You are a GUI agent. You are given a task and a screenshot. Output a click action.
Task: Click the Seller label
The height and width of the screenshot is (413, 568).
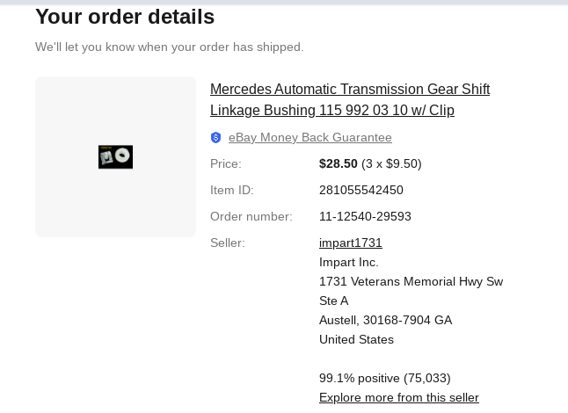click(x=227, y=243)
